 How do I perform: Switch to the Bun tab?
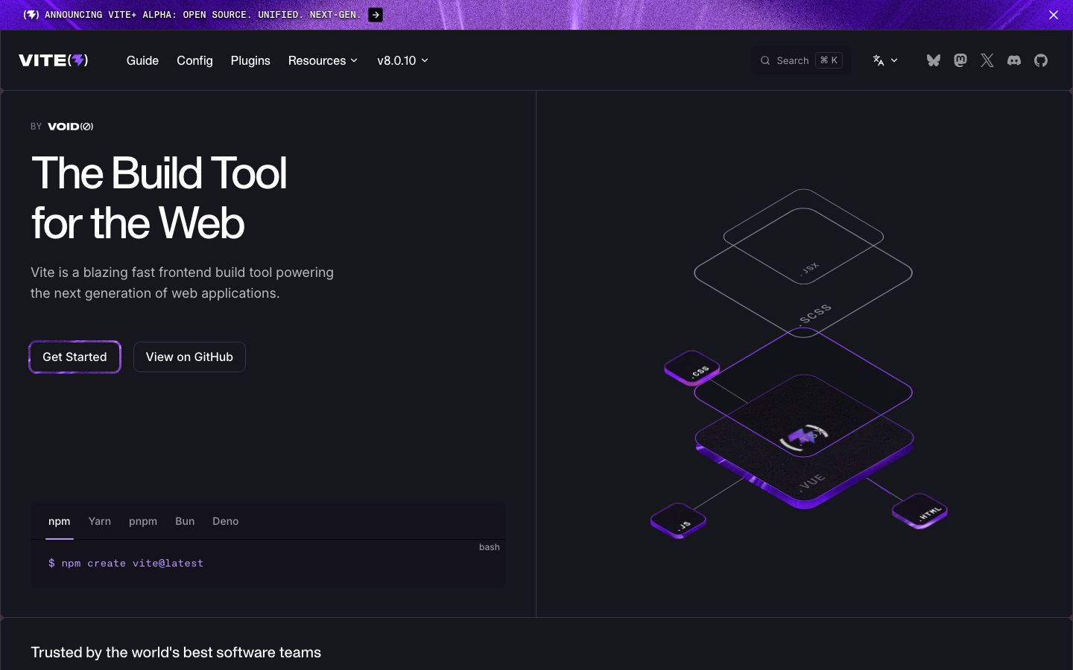pos(185,521)
